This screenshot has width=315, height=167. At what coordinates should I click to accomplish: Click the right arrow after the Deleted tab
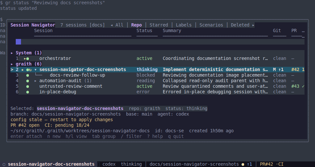pos(253,25)
